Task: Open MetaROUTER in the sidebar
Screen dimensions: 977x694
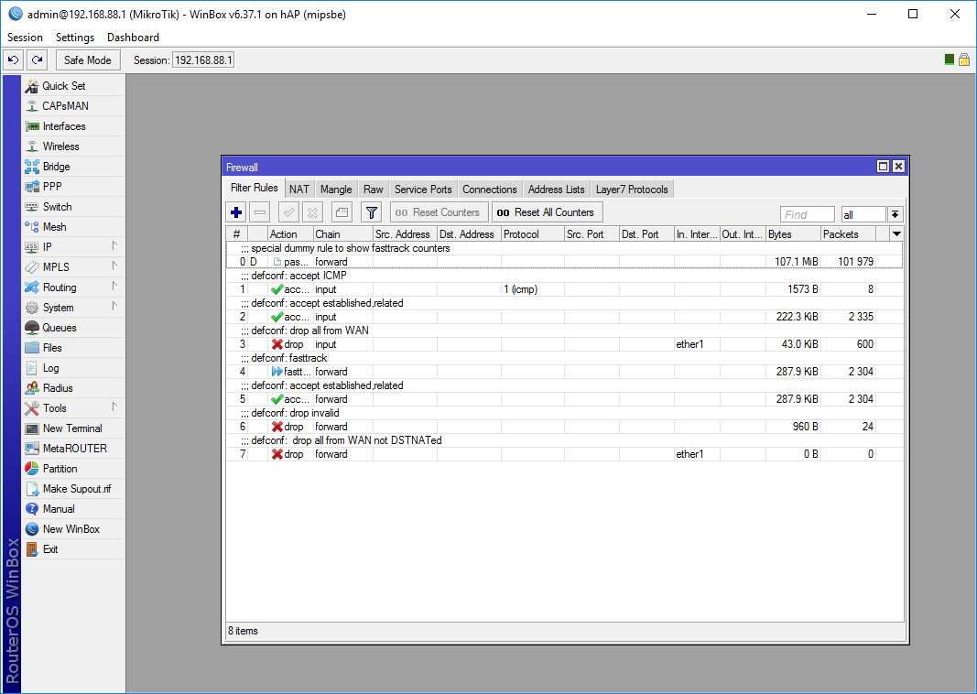Action: tap(73, 449)
